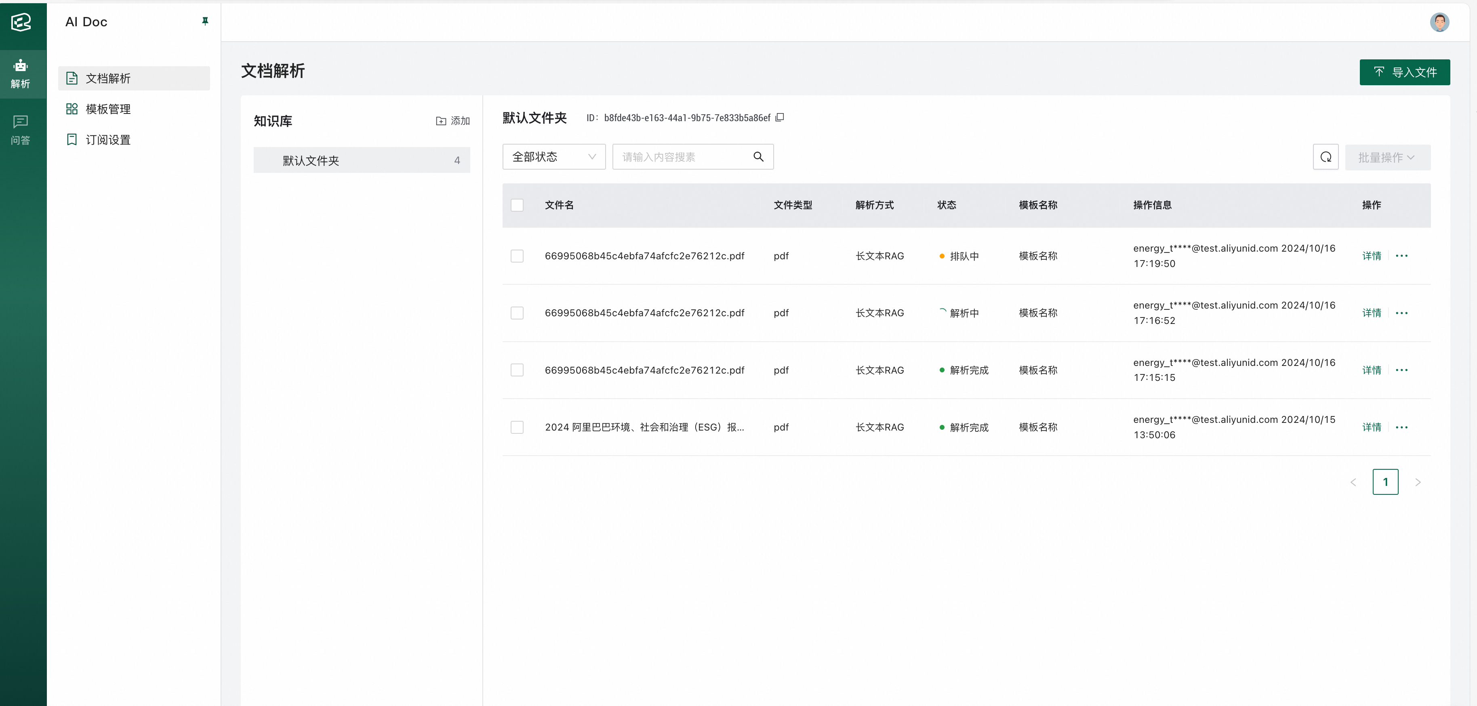
Task: Select the 默认文件夹 knowledge base folder
Action: pyautogui.click(x=362, y=160)
